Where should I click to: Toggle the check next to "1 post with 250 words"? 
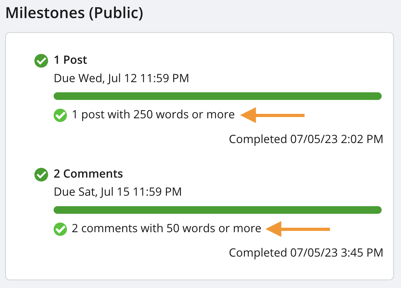click(x=60, y=115)
